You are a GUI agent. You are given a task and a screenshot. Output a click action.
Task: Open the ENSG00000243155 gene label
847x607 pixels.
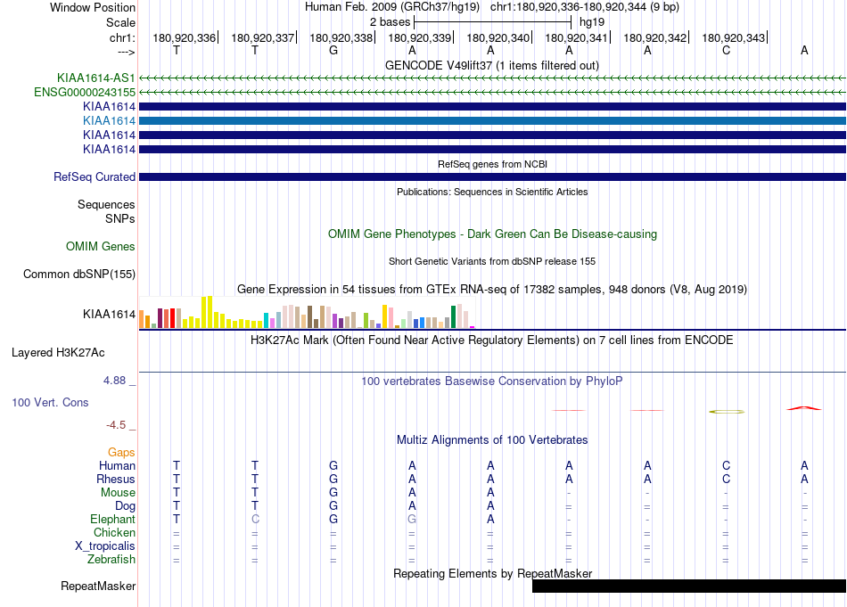[85, 93]
